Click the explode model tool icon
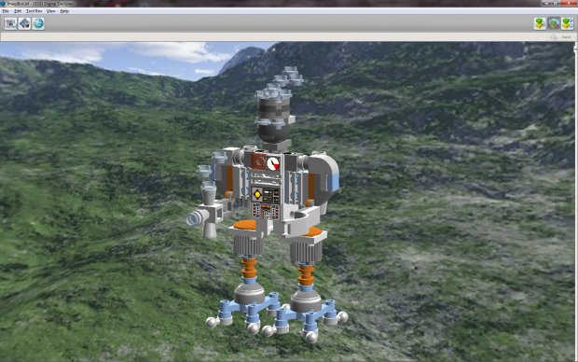578x362 pixels. (x=24, y=23)
